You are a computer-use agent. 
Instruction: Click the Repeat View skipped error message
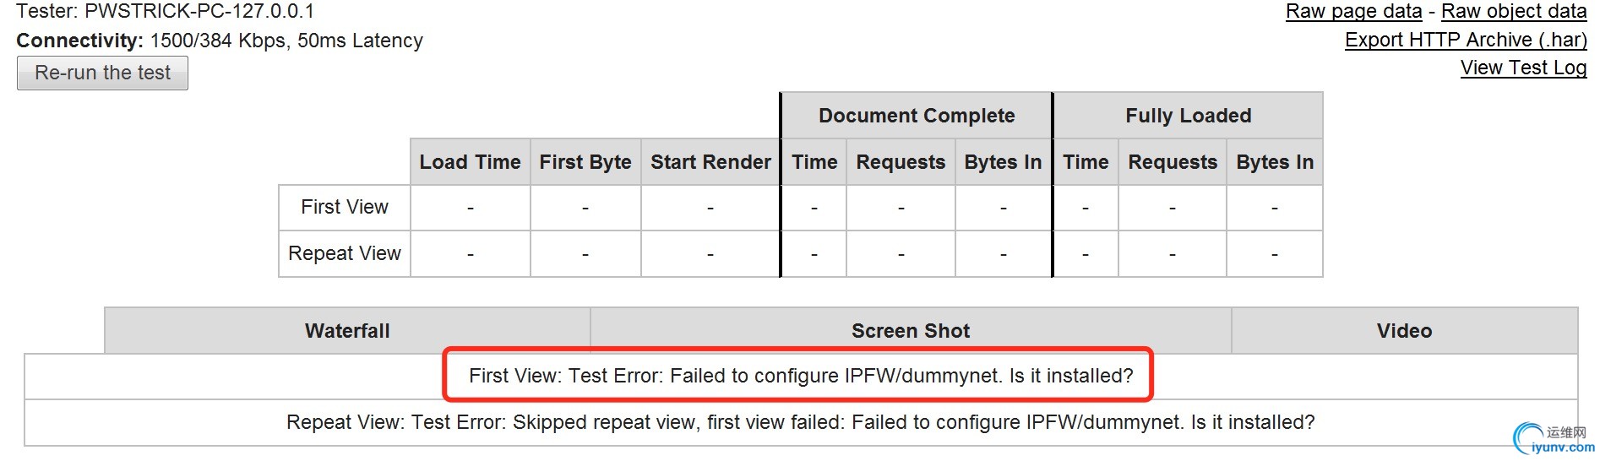pyautogui.click(x=801, y=422)
